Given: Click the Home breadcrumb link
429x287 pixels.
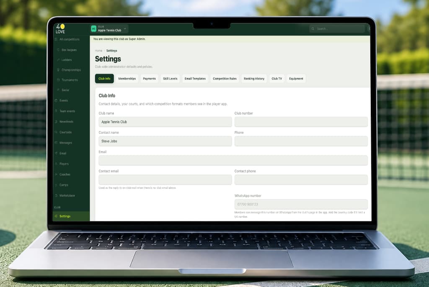Looking at the screenshot, I should (x=98, y=51).
